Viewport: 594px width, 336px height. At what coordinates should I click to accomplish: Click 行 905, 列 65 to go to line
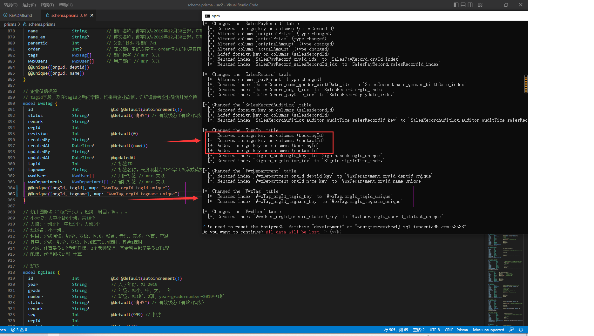(396, 330)
